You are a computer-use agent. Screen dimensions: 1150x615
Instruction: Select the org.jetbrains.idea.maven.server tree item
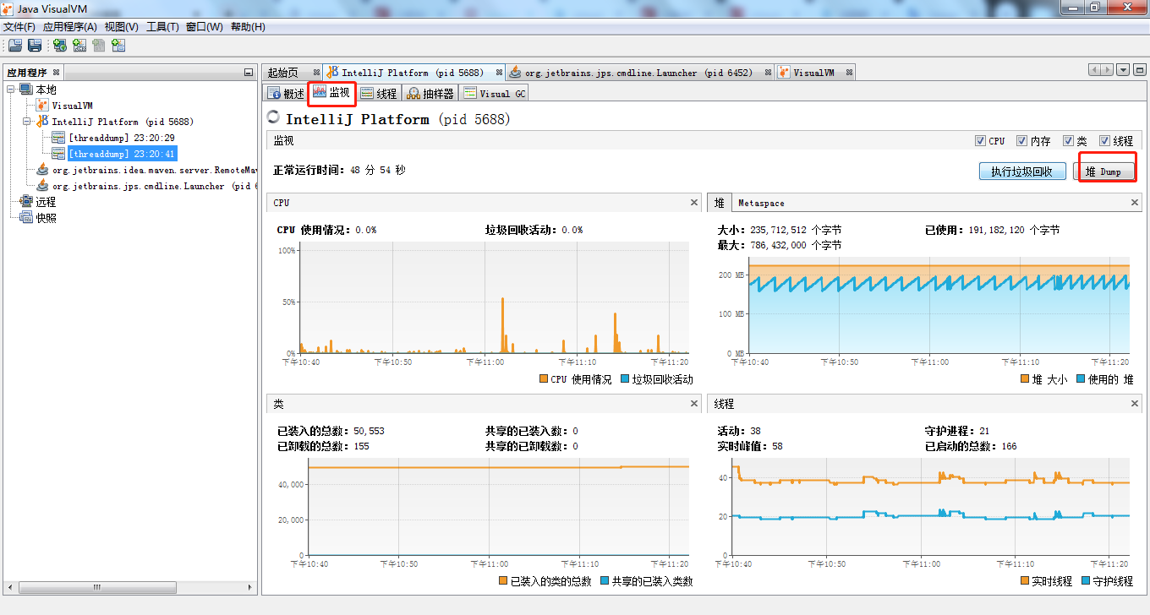tap(154, 170)
